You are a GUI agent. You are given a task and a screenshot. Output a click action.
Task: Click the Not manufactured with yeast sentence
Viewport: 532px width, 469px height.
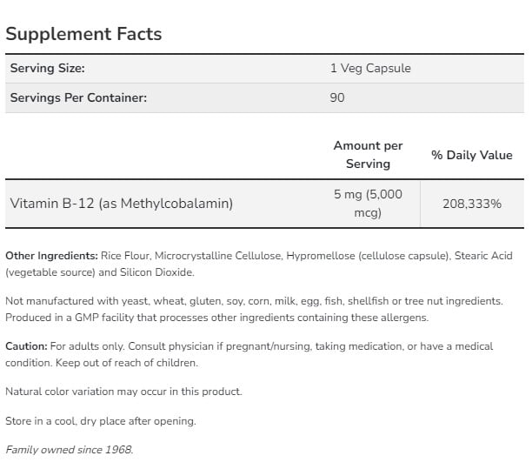pyautogui.click(x=254, y=301)
